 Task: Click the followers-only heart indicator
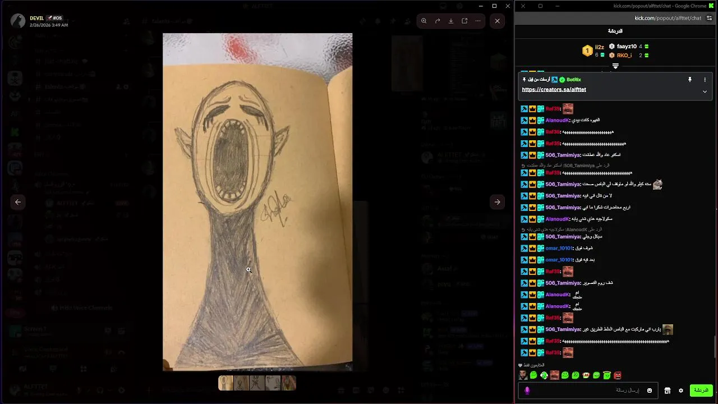click(521, 365)
